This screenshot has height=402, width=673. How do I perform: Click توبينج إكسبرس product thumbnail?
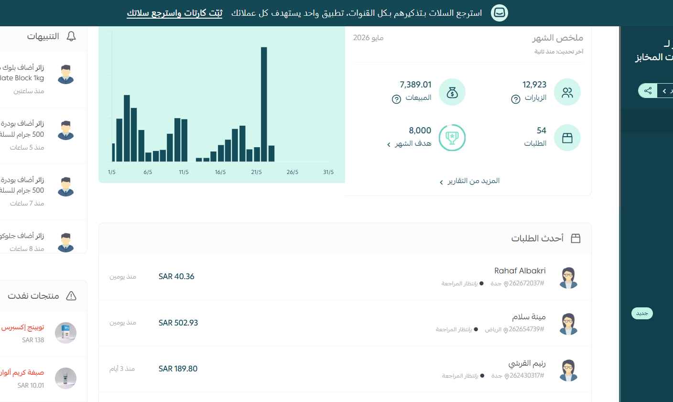pyautogui.click(x=65, y=333)
